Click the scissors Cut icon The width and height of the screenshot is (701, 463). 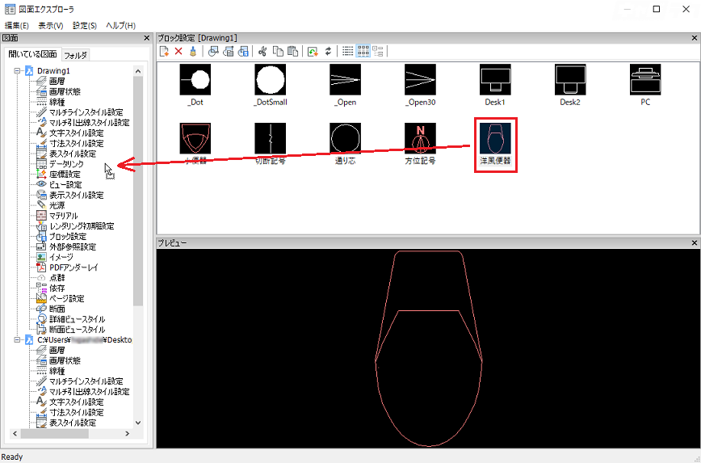pos(263,52)
